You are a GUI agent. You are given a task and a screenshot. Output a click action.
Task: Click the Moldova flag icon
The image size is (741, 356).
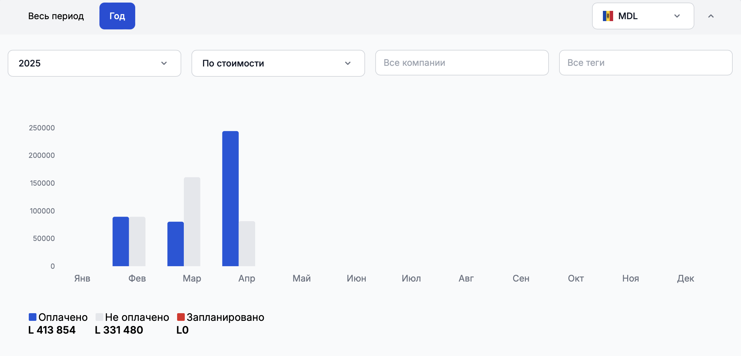pyautogui.click(x=608, y=16)
